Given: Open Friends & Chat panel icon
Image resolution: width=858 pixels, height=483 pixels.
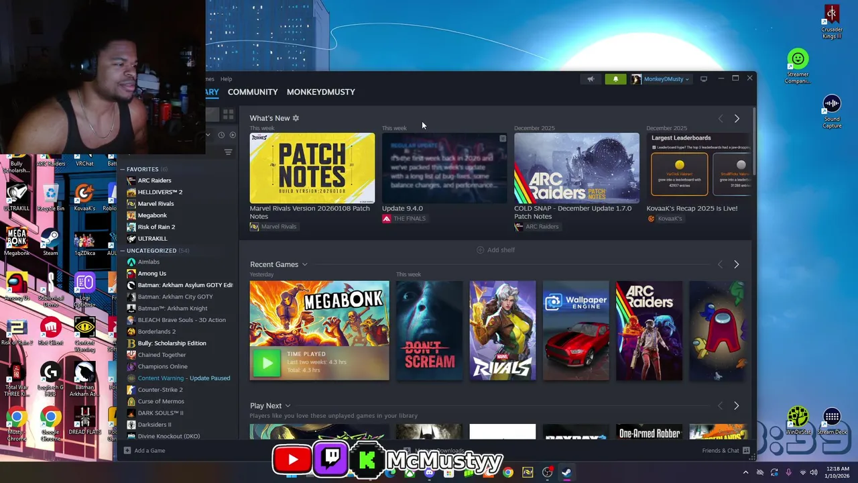Looking at the screenshot, I should [x=746, y=451].
